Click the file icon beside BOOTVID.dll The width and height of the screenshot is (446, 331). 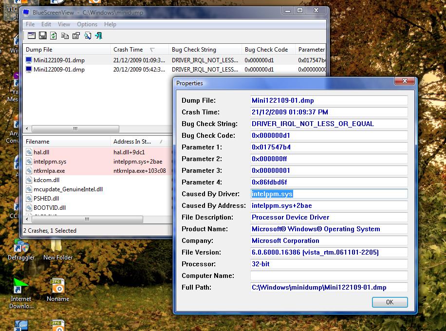click(29, 207)
